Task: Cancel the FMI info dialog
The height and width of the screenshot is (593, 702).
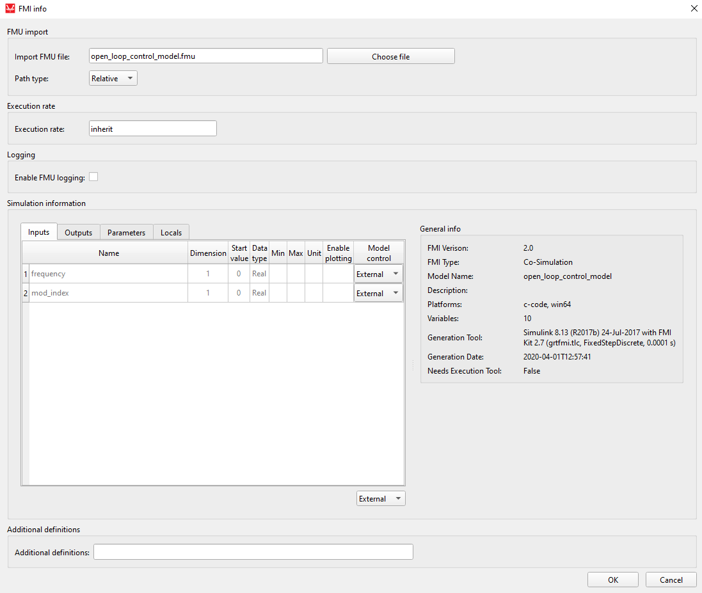Action: point(671,580)
